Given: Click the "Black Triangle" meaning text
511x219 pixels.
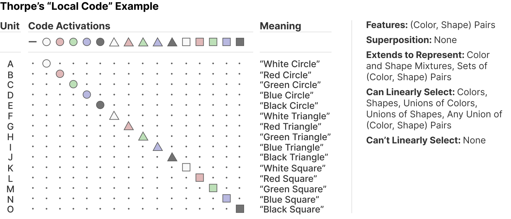Looking at the screenshot, I should [x=294, y=157].
